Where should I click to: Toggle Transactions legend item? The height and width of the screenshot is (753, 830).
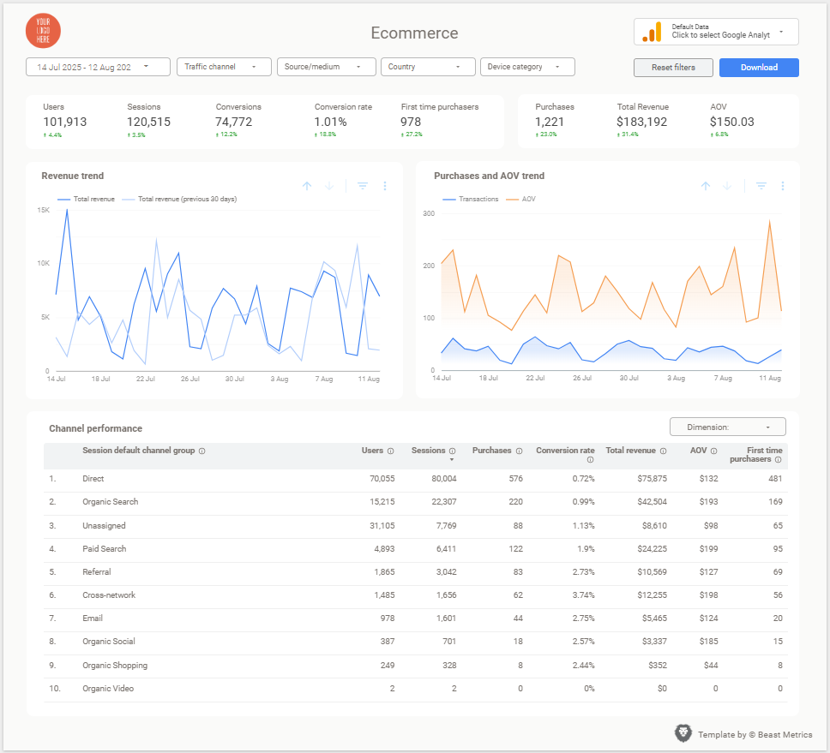(471, 199)
